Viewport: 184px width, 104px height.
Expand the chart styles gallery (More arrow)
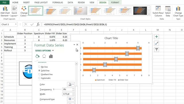[x=149, y=14]
